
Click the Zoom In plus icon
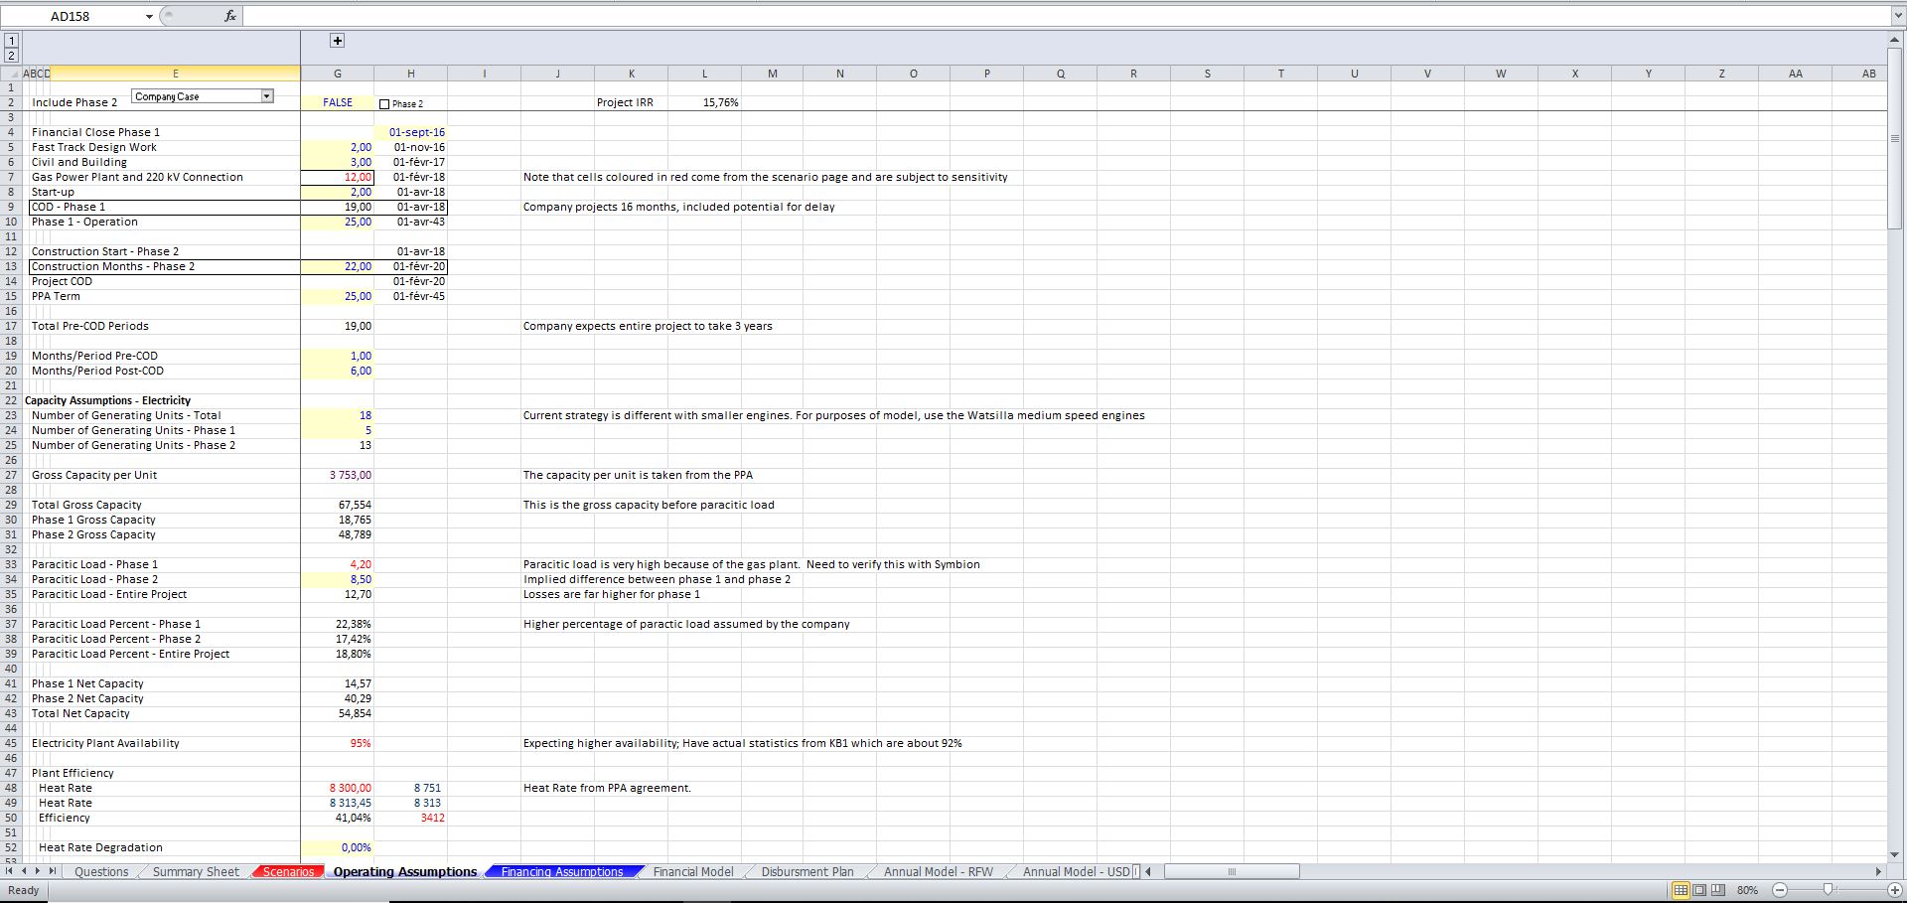click(x=1895, y=890)
